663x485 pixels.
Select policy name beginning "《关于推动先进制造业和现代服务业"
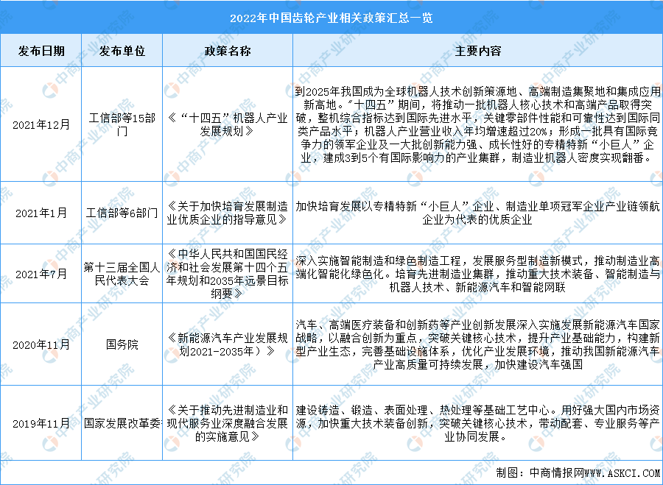click(228, 423)
